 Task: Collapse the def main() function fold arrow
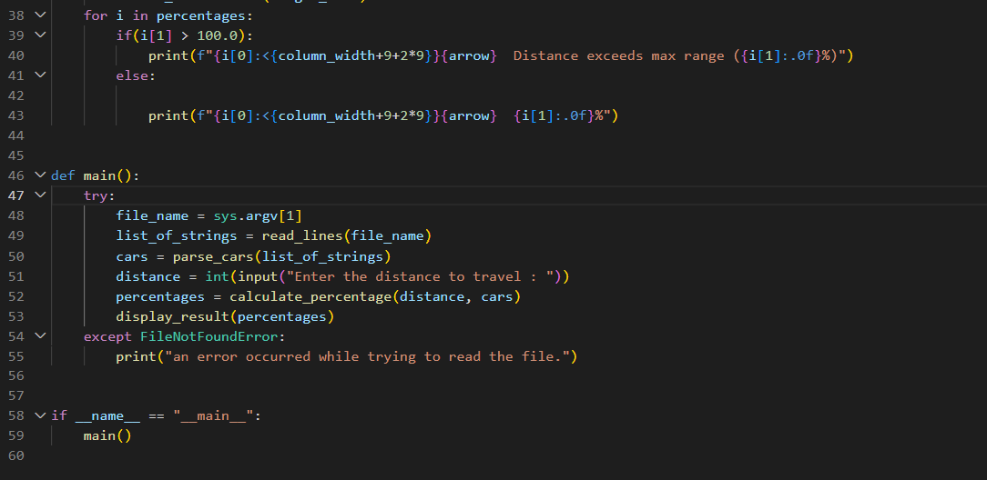point(40,175)
